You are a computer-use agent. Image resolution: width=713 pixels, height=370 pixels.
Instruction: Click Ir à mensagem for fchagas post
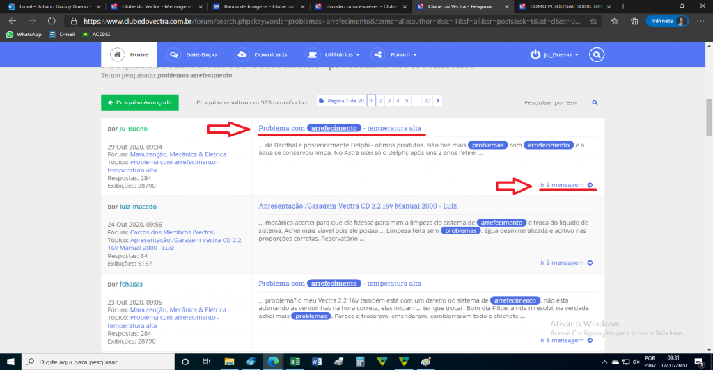point(566,340)
